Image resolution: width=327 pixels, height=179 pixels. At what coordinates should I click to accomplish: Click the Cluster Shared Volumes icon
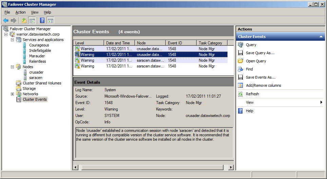click(x=19, y=83)
